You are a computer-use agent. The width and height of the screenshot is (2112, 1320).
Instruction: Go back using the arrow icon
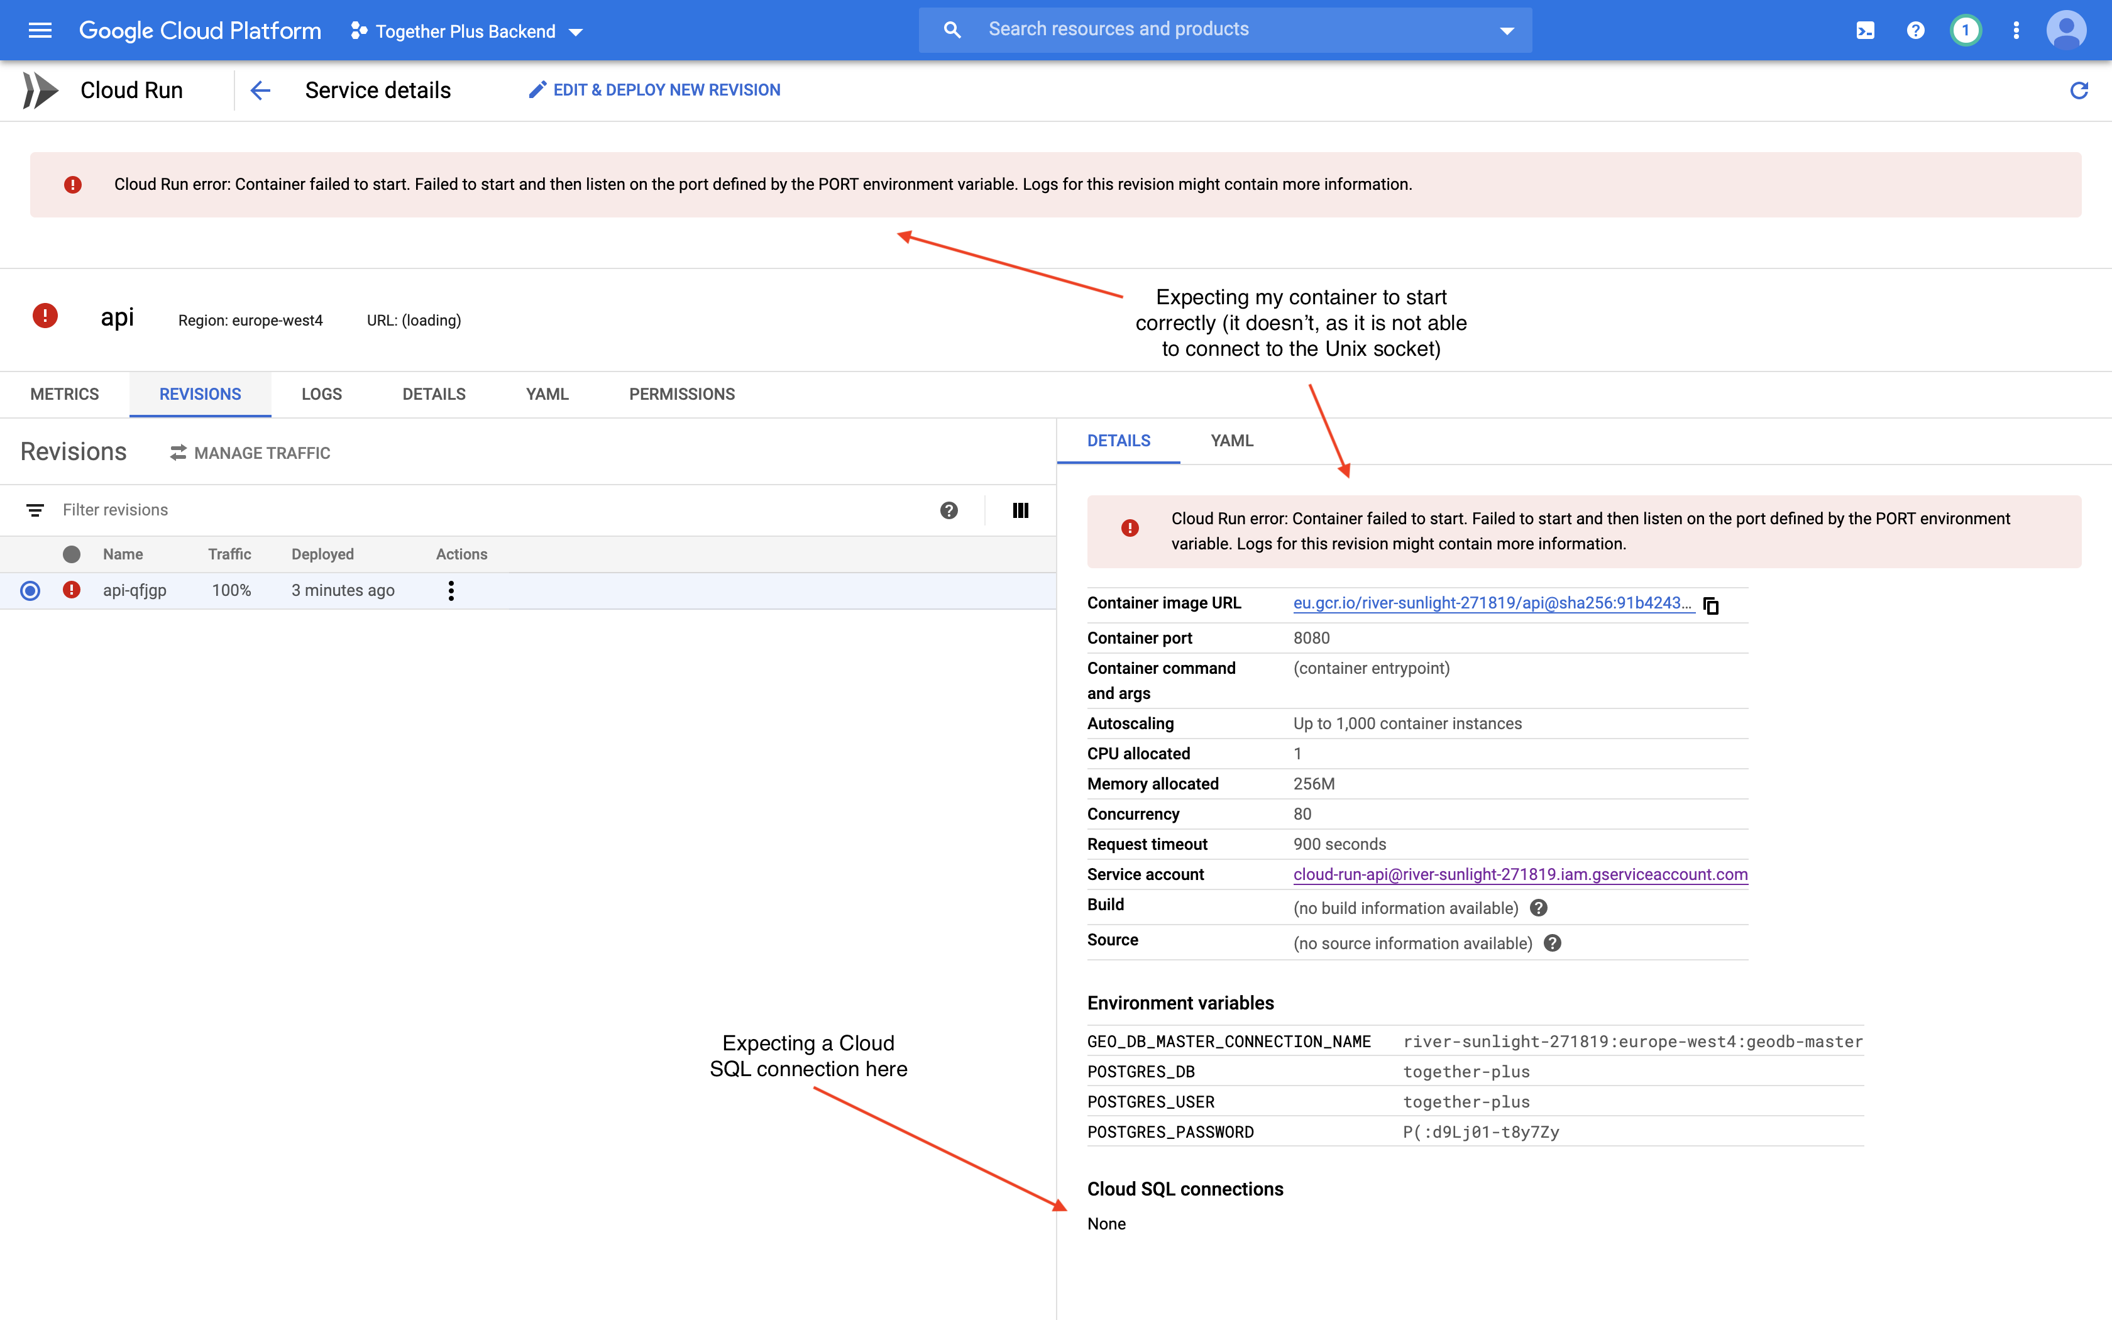(260, 90)
